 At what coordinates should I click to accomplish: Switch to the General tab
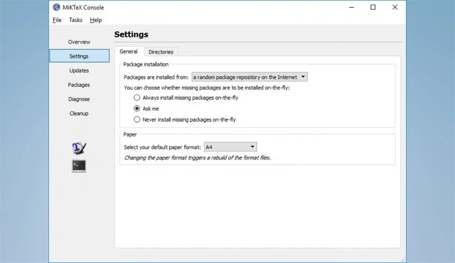pos(128,52)
